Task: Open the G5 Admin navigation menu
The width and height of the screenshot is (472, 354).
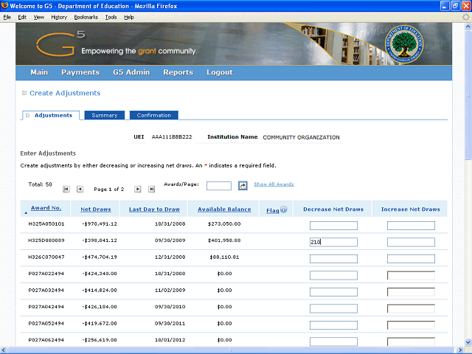Action: pyautogui.click(x=131, y=72)
